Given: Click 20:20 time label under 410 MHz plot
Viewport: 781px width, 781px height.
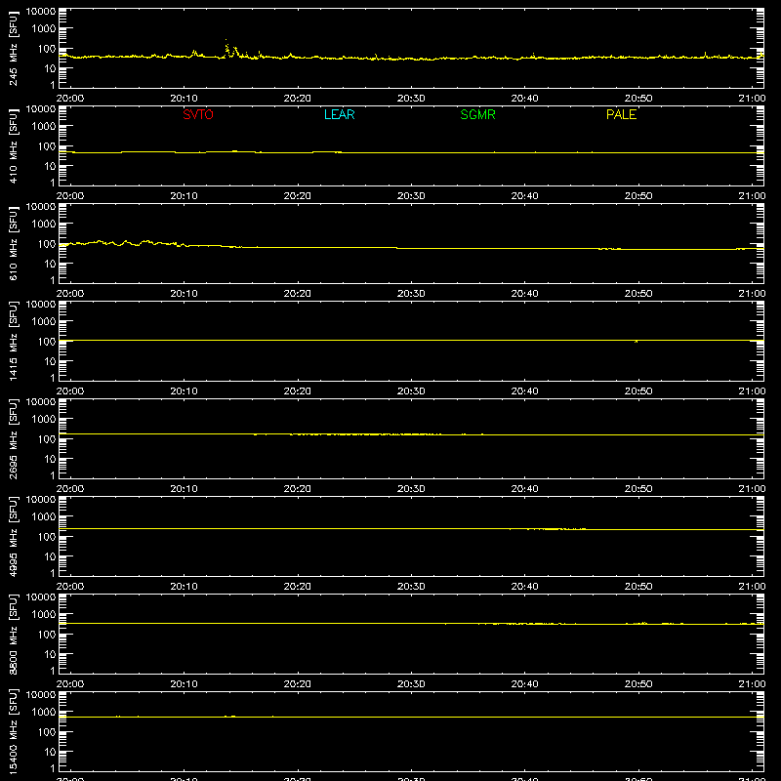Looking at the screenshot, I should point(298,196).
